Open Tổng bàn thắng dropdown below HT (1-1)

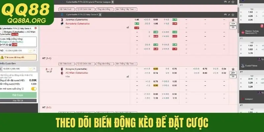(105, 64)
